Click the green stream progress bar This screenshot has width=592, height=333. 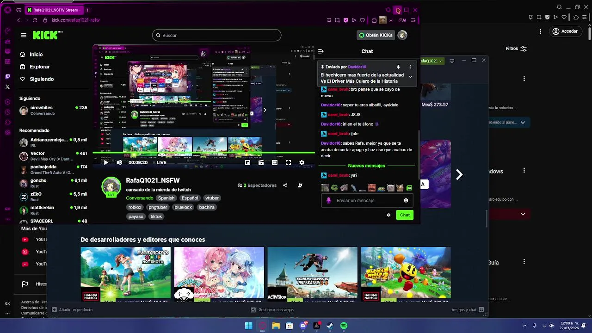coord(203,153)
